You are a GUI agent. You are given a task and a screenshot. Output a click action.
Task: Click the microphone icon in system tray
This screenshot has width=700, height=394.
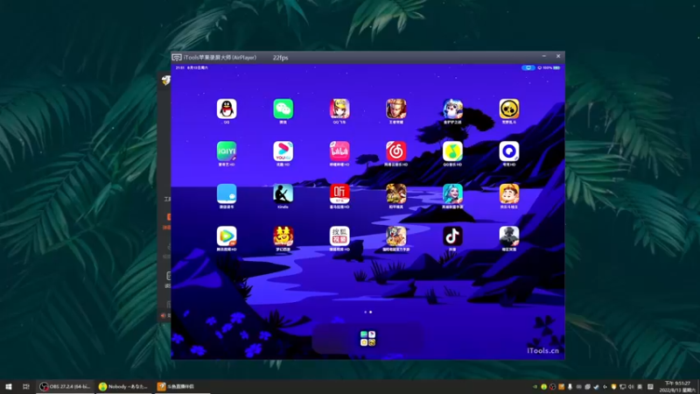point(570,387)
